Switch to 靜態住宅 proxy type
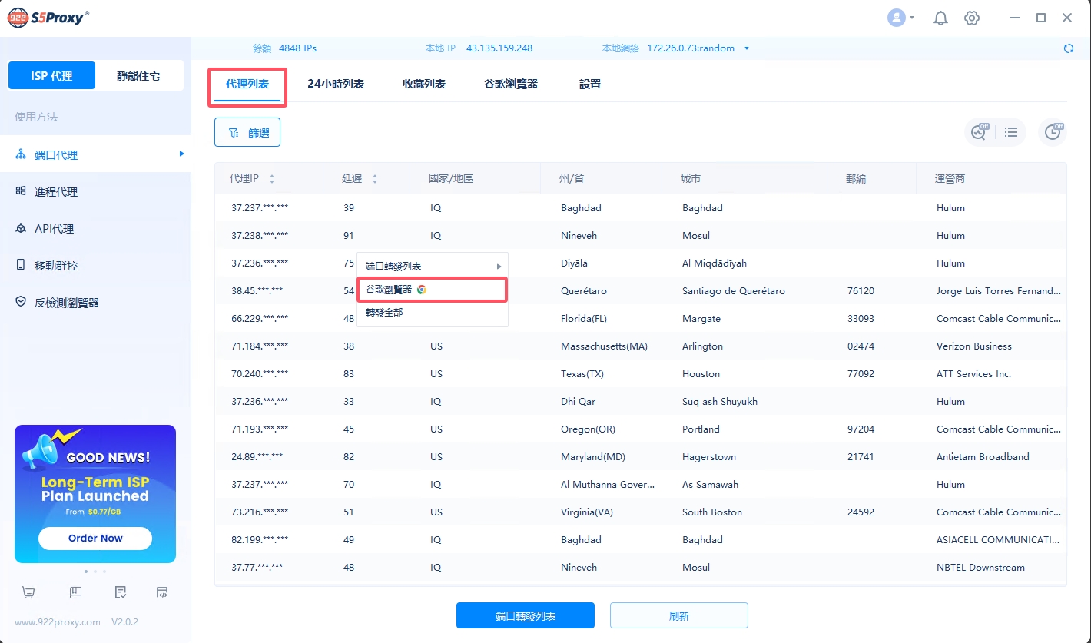 point(138,76)
